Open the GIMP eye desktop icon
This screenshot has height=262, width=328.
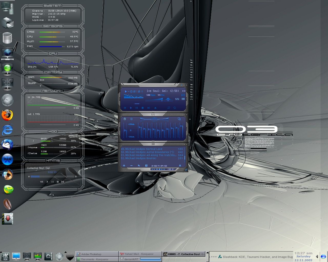click(7, 174)
